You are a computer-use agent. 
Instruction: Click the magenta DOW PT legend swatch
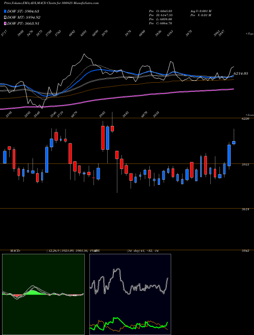(x=6, y=23)
